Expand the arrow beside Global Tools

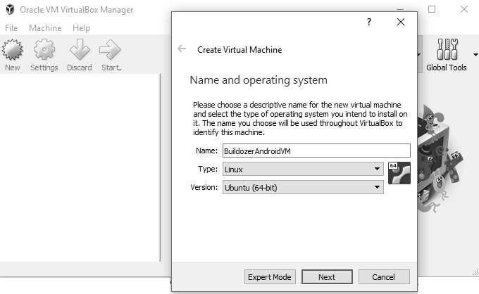tap(475, 55)
